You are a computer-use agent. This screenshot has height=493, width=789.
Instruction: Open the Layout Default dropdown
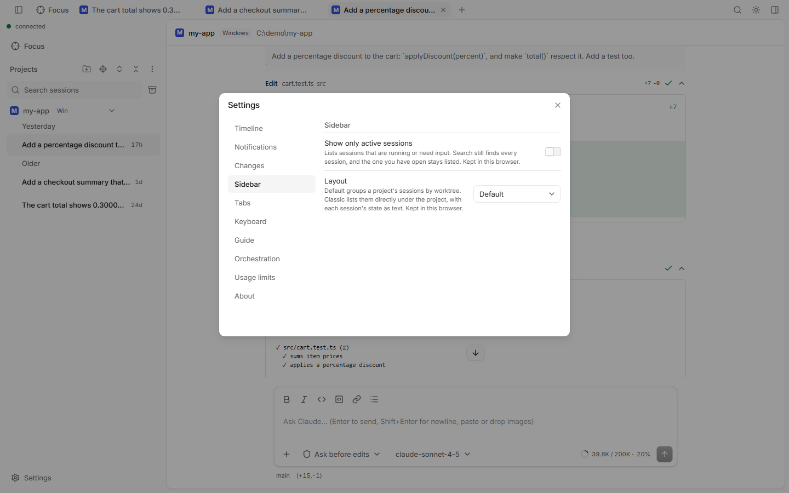coord(517,194)
